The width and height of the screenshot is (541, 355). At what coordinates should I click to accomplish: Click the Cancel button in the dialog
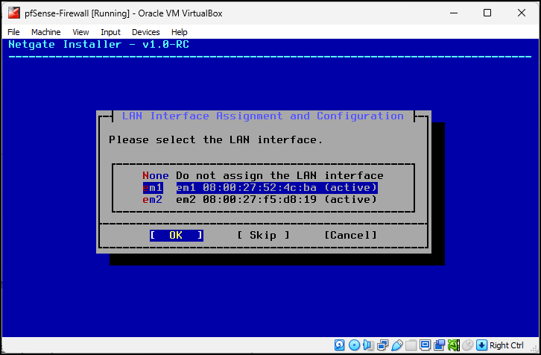tap(350, 236)
